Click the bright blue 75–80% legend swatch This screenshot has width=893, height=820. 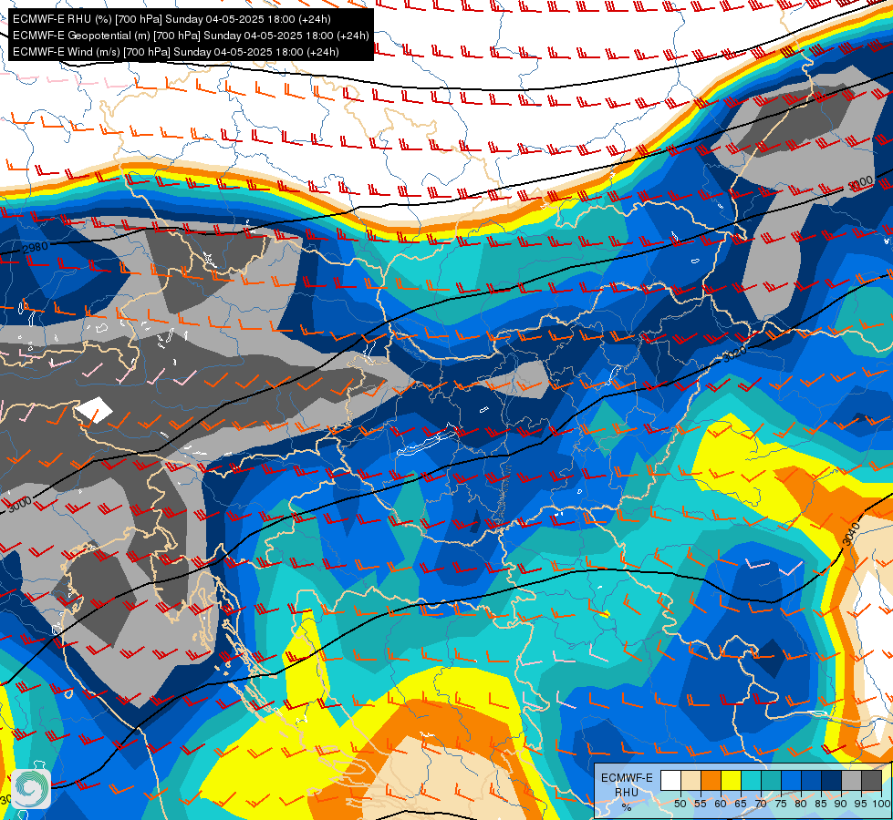tap(791, 780)
